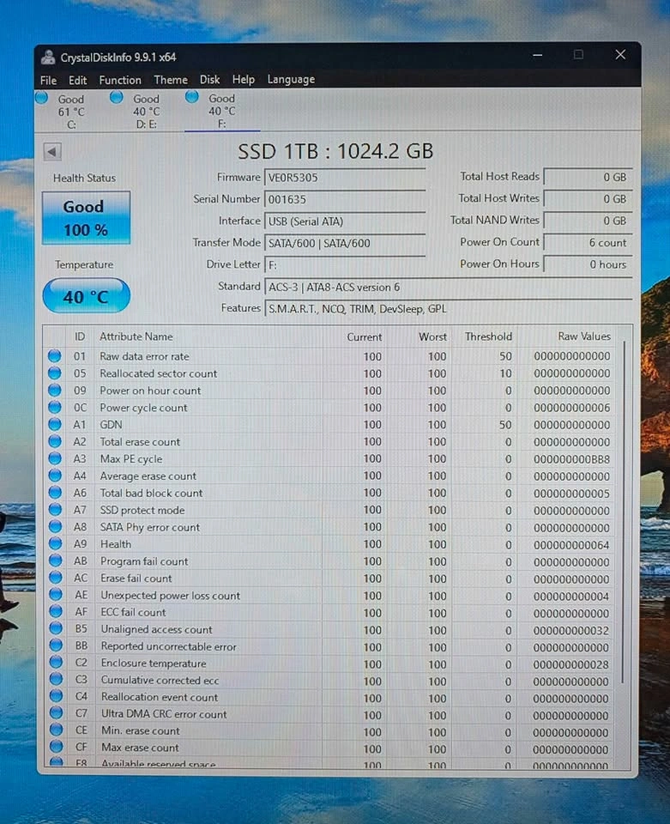Image resolution: width=670 pixels, height=824 pixels.
Task: Open the Help menu
Action: (243, 79)
